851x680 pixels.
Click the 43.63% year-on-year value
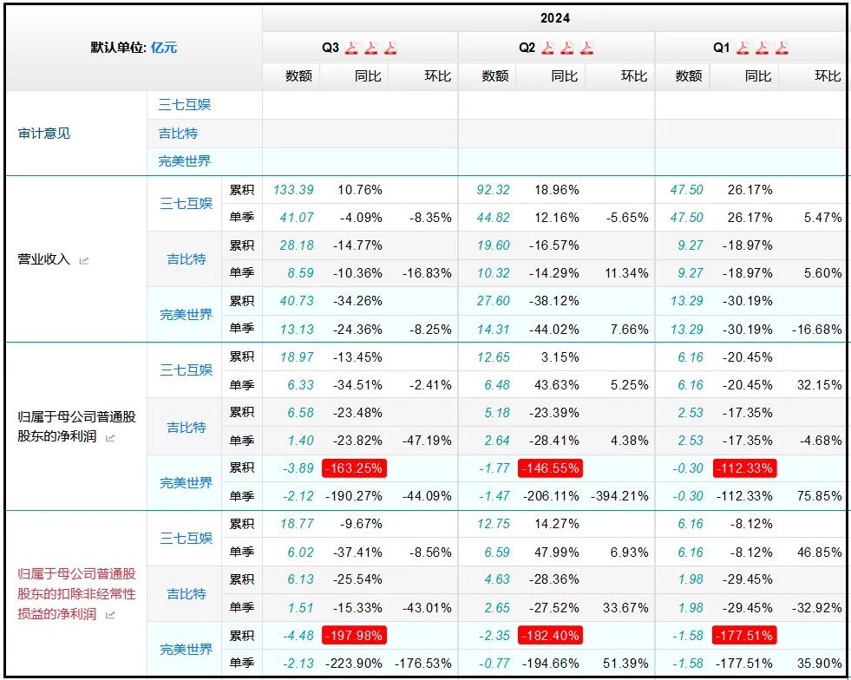pos(556,385)
